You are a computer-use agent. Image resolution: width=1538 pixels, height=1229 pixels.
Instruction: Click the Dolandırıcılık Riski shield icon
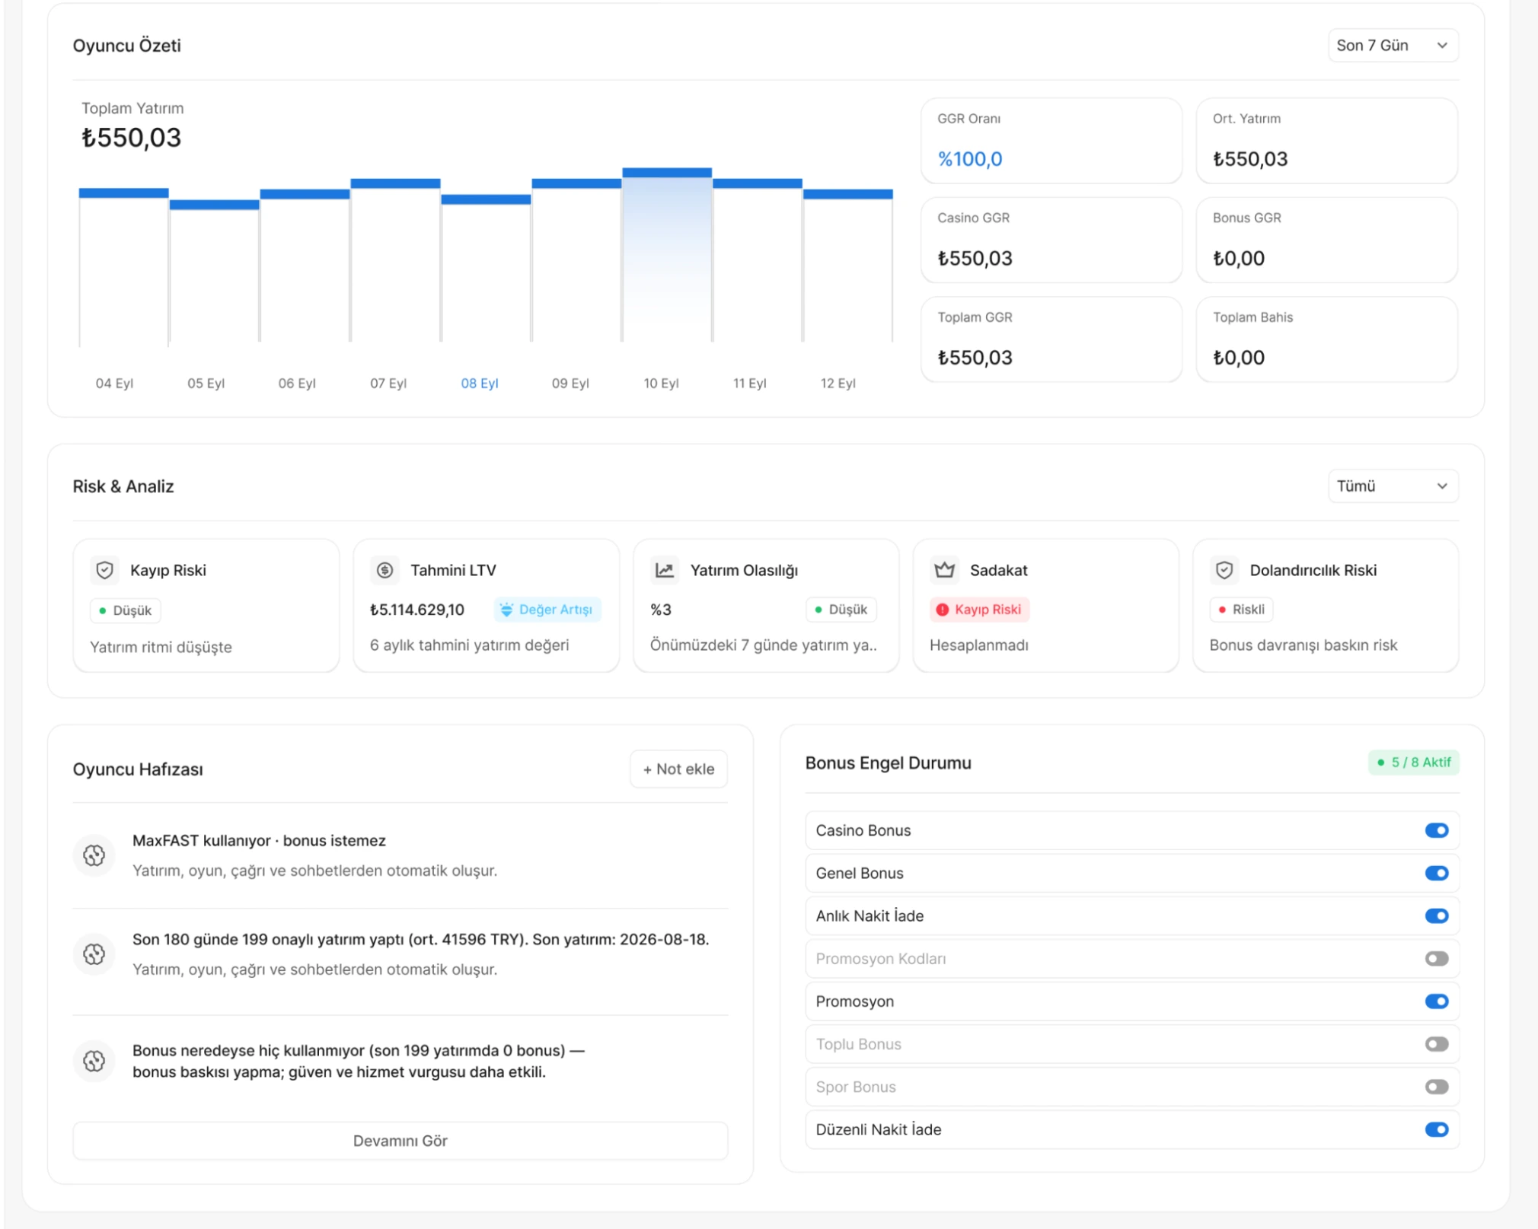tap(1224, 570)
